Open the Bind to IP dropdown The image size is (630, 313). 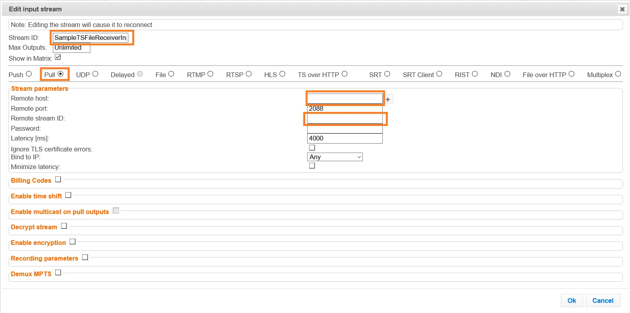click(335, 157)
